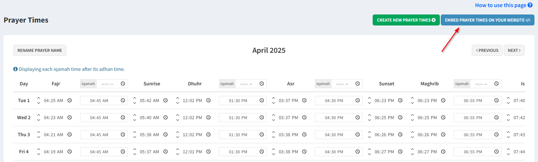
Task: Click clock icon for Wed 2 Sunset time
Action: pos(400,118)
